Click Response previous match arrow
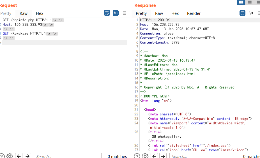 click(x=154, y=156)
